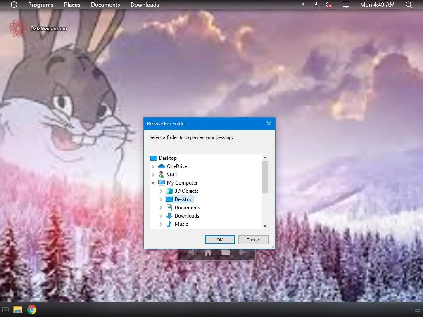Open the circular activities icon in top bar
423x317 pixels.
(x=14, y=5)
